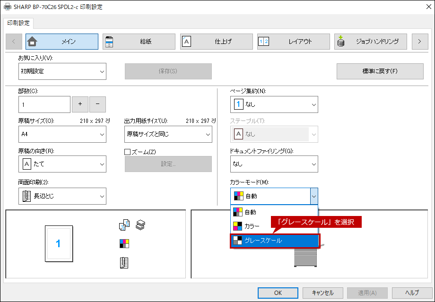Click the copy pages icon in preview
Image resolution: width=435 pixels, height=302 pixels.
pyautogui.click(x=124, y=225)
